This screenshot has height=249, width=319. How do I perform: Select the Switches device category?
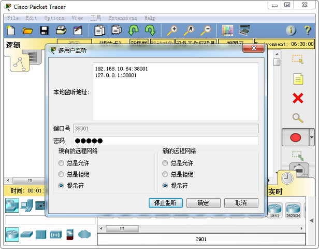(x=26, y=234)
